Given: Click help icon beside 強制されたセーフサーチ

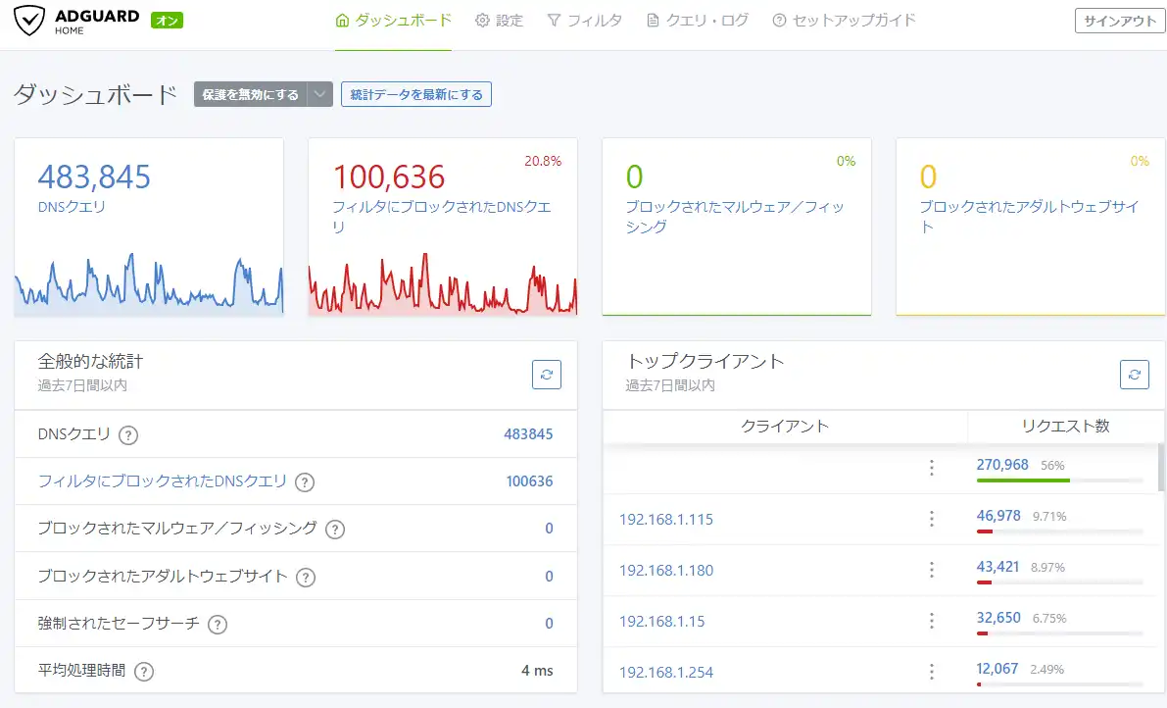Looking at the screenshot, I should point(218,625).
